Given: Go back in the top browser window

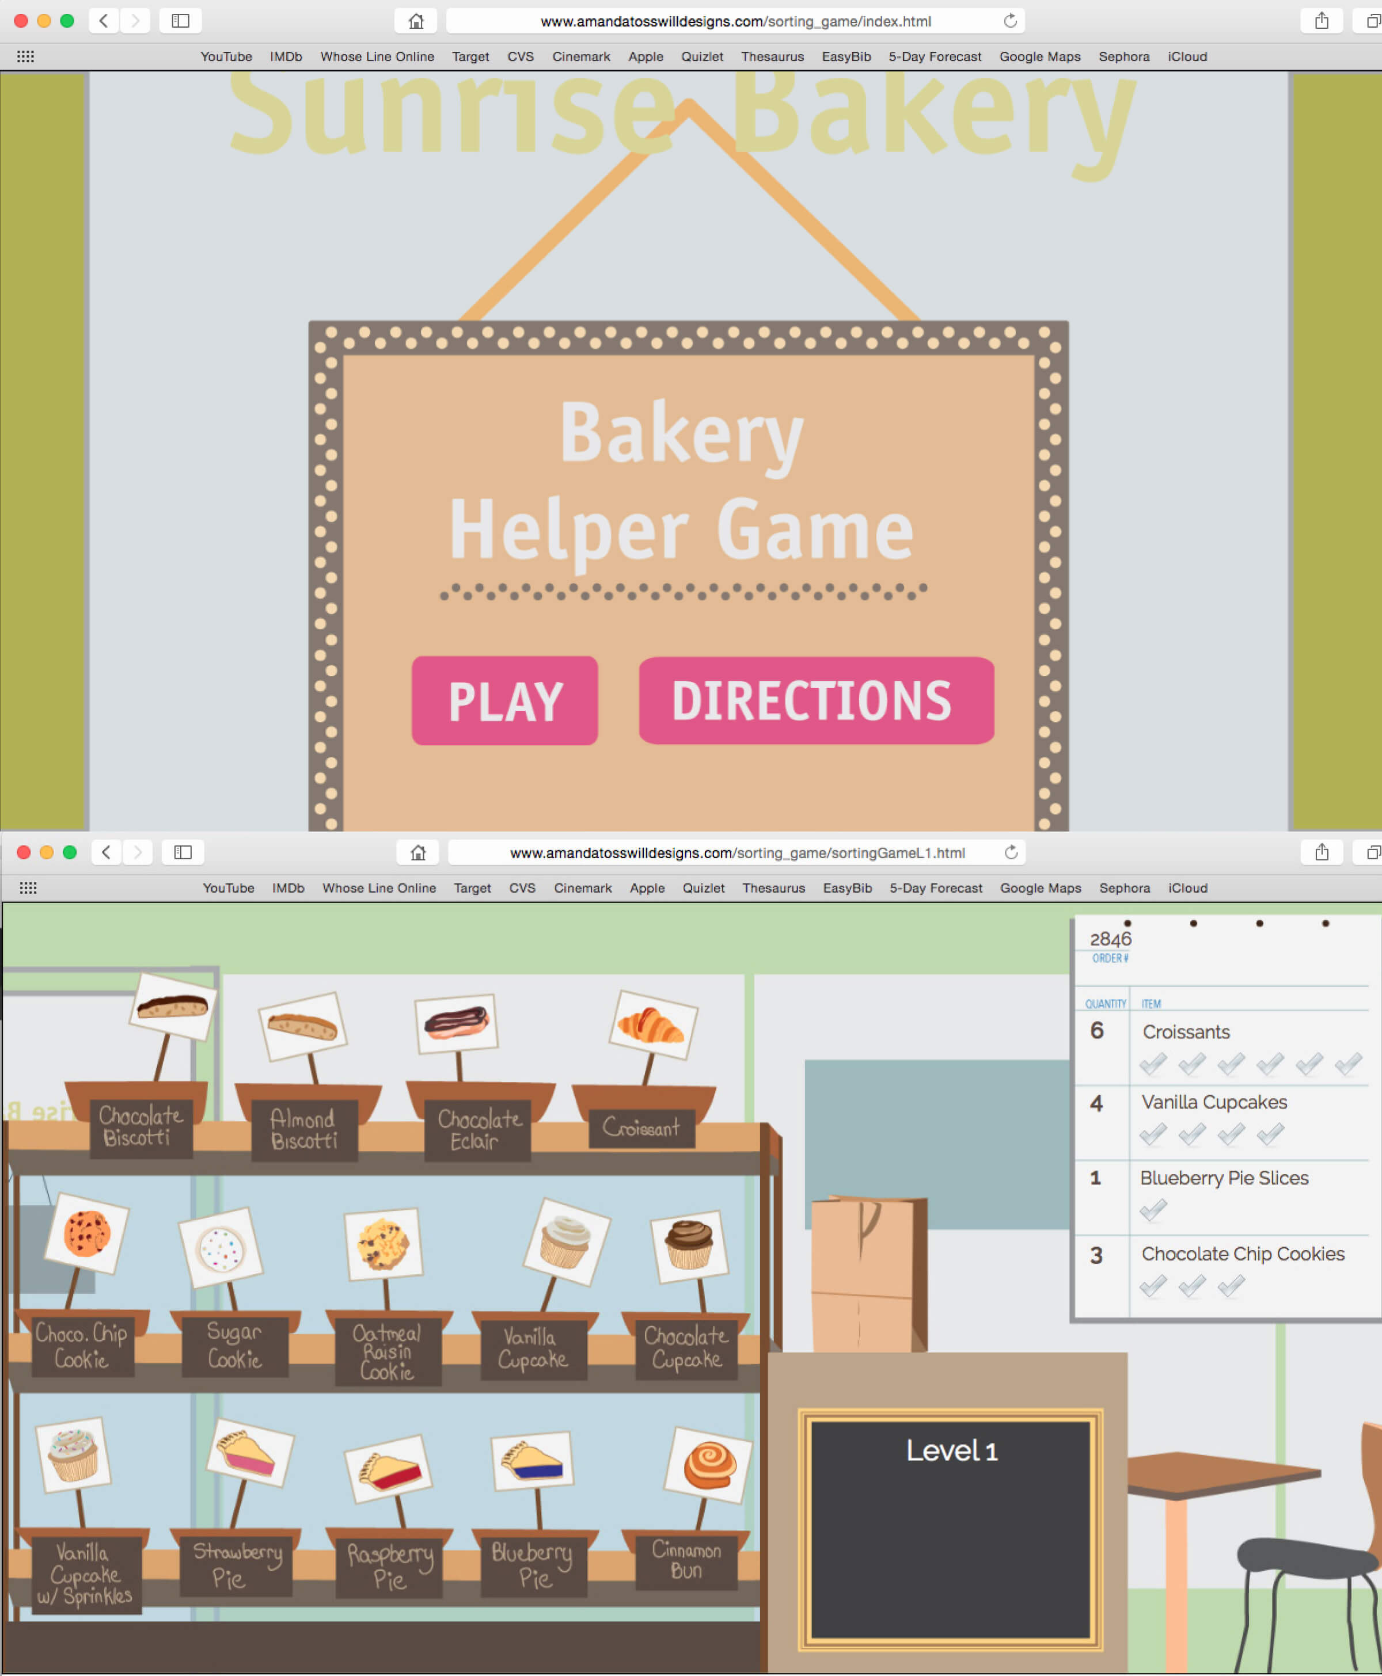Looking at the screenshot, I should [x=104, y=21].
